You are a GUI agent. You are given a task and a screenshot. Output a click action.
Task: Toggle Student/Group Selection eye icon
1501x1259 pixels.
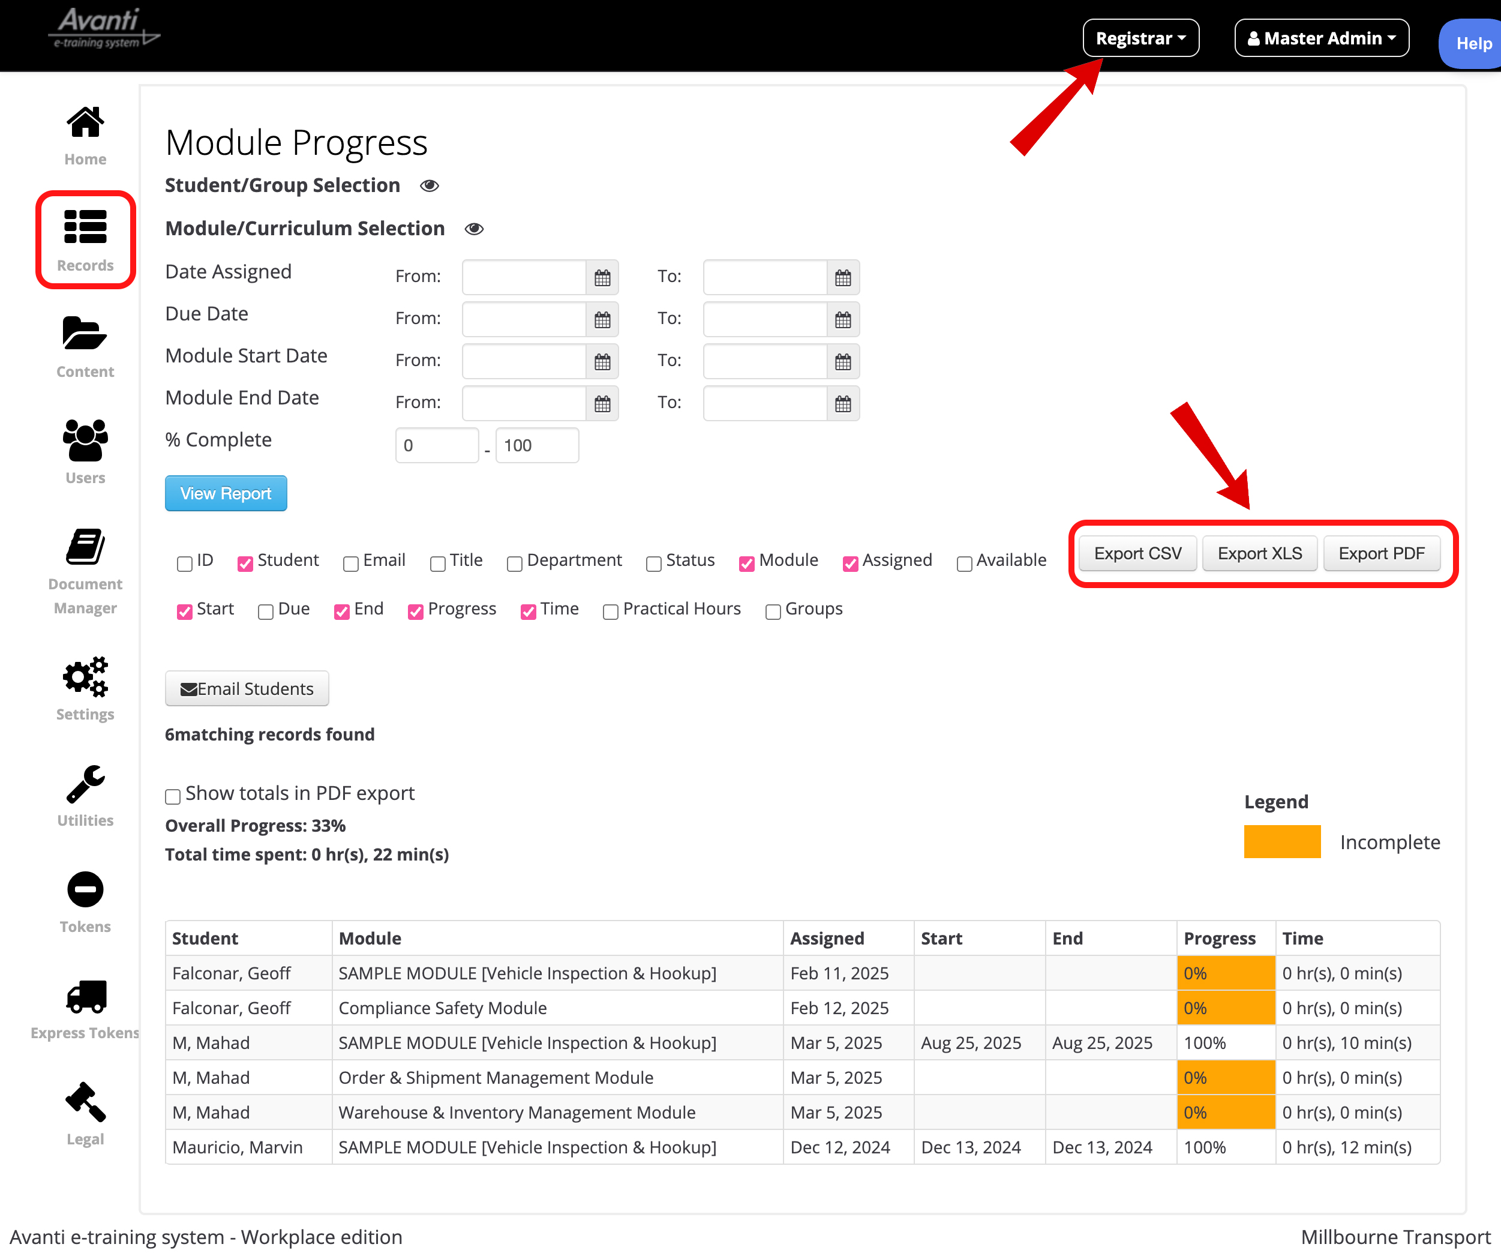[429, 186]
